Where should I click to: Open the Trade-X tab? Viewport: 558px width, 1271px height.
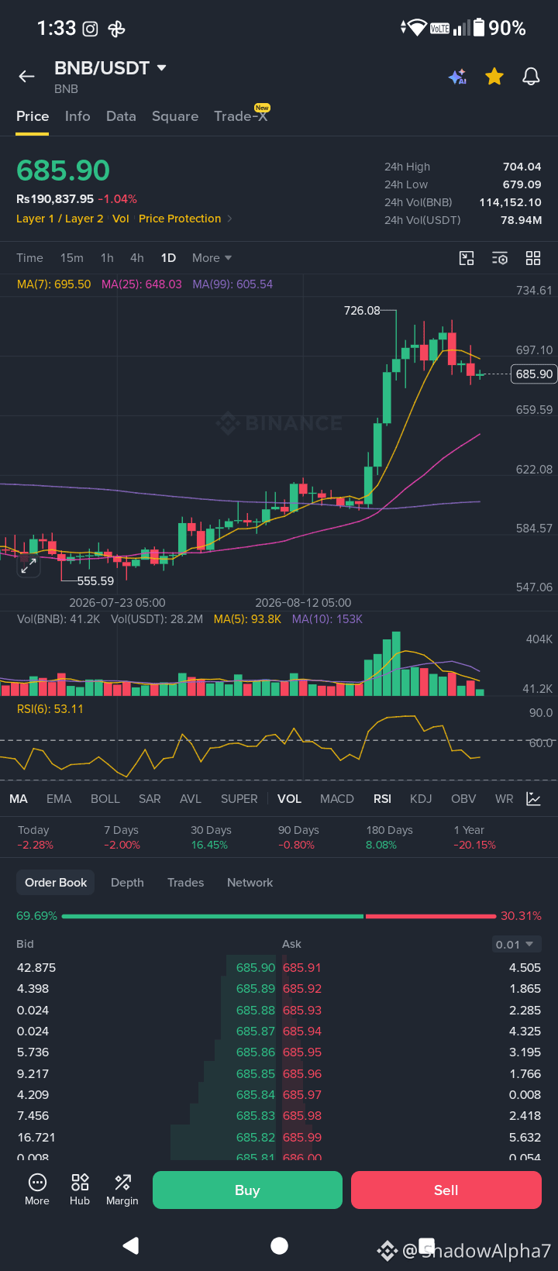[x=241, y=115]
